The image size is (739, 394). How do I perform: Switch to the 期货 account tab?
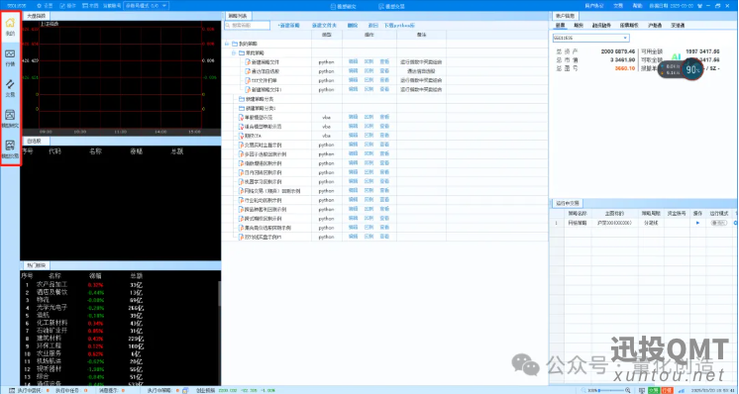(579, 26)
